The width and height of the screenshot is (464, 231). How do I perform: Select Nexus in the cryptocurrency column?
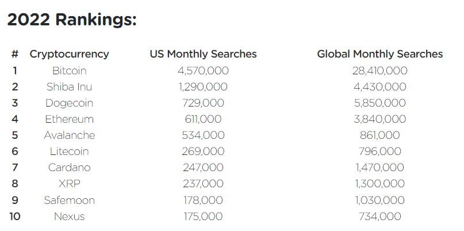click(69, 217)
